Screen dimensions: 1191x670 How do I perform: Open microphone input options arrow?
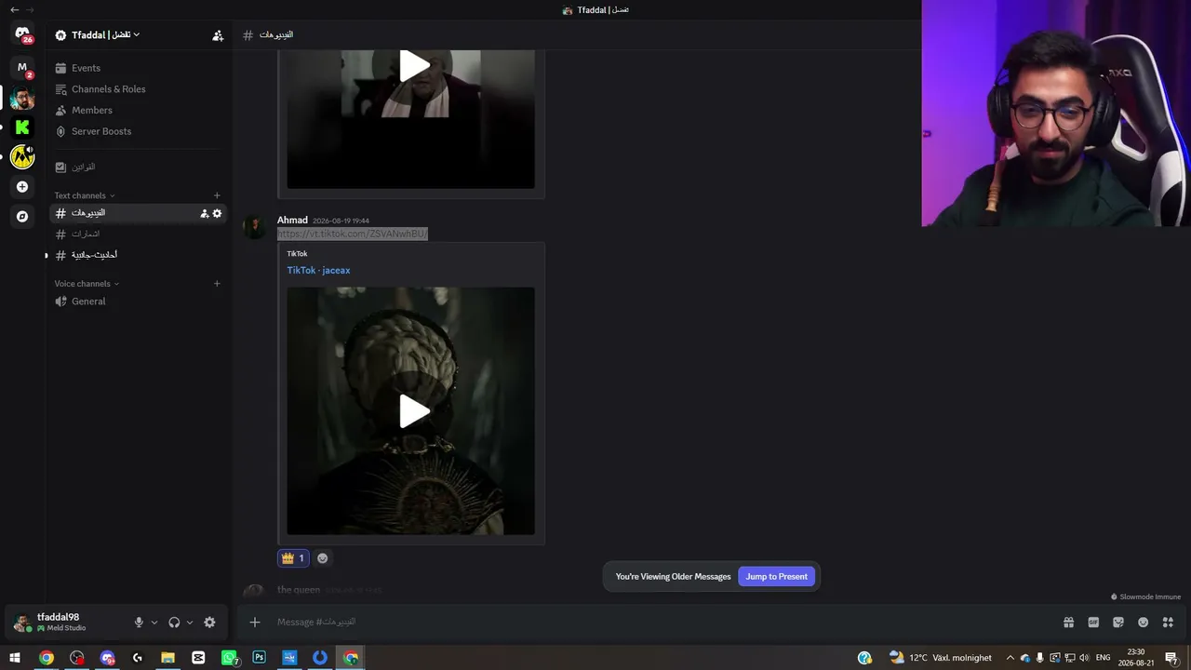[x=154, y=623]
